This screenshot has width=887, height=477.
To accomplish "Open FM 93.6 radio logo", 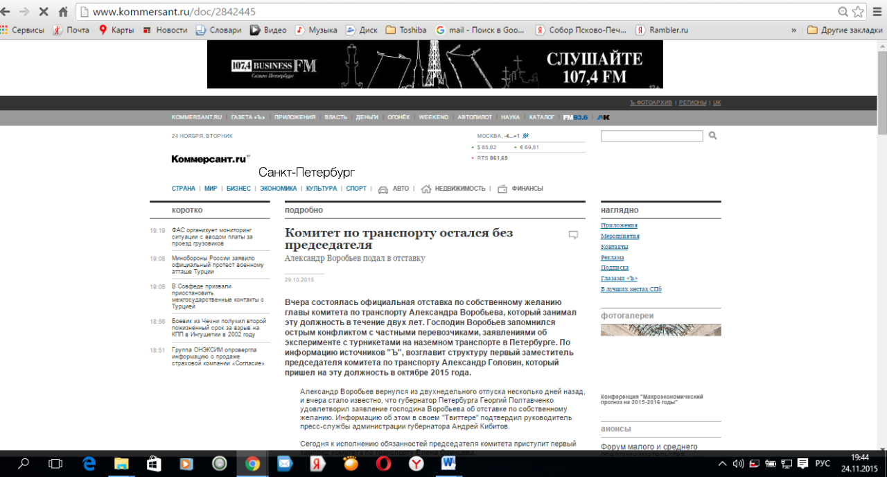I will (x=575, y=117).
